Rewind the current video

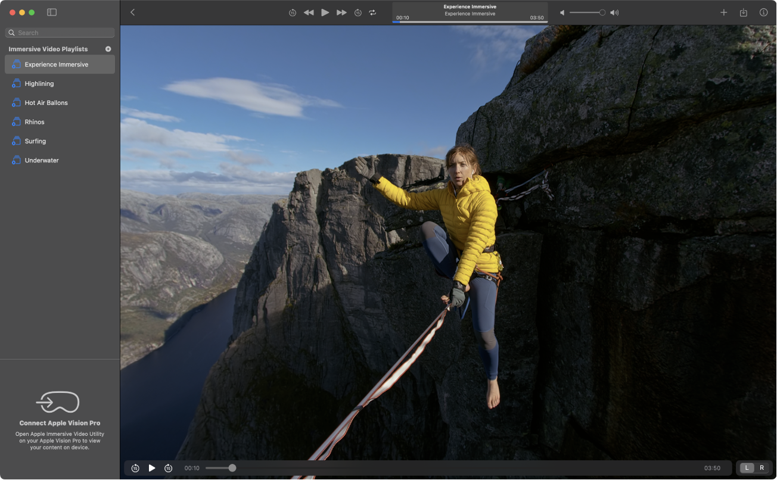[309, 12]
